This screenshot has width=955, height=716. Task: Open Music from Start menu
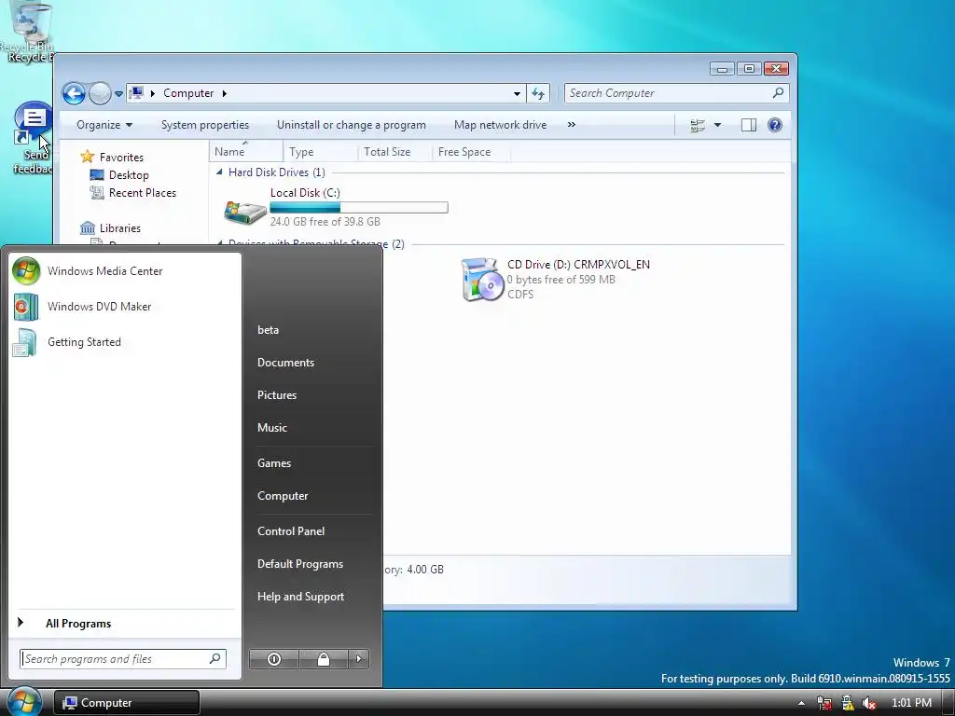point(271,427)
